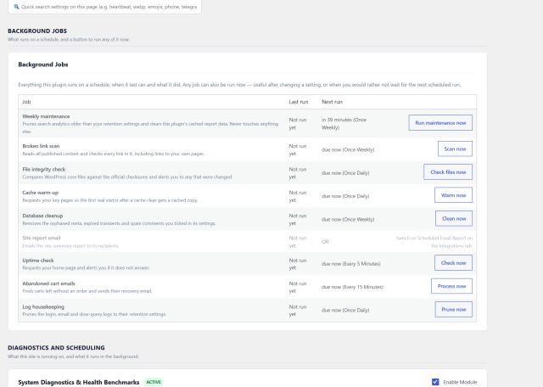This screenshot has width=543, height=387.
Task: Select the Broken link scan job title
Action: point(41,146)
